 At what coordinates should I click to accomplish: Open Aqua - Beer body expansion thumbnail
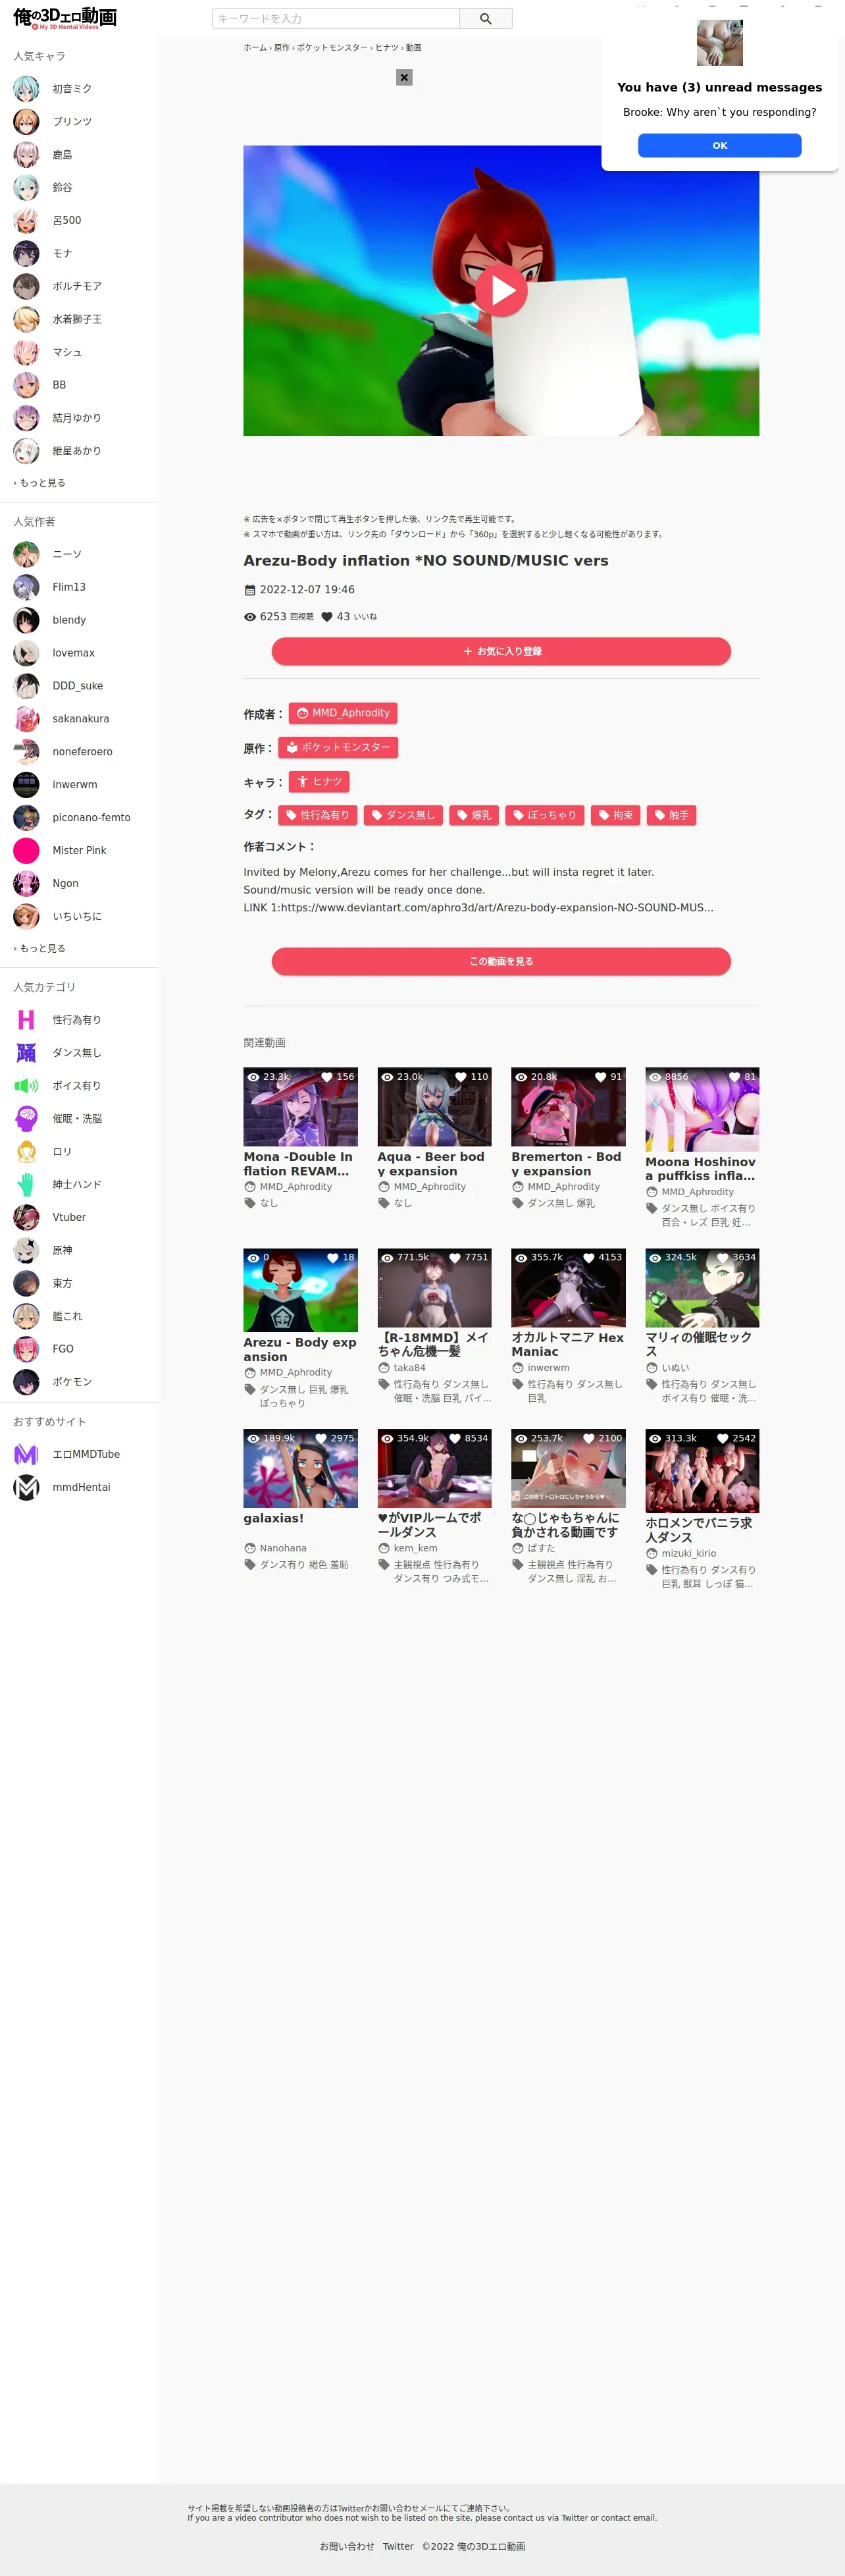434,1107
